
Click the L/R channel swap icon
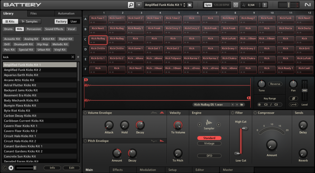(x=293, y=105)
